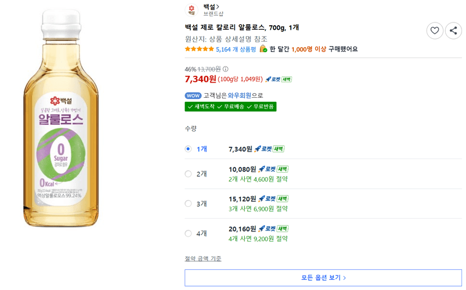Click the 브랜드샵 label under brand name
466x290 pixels.
click(213, 13)
